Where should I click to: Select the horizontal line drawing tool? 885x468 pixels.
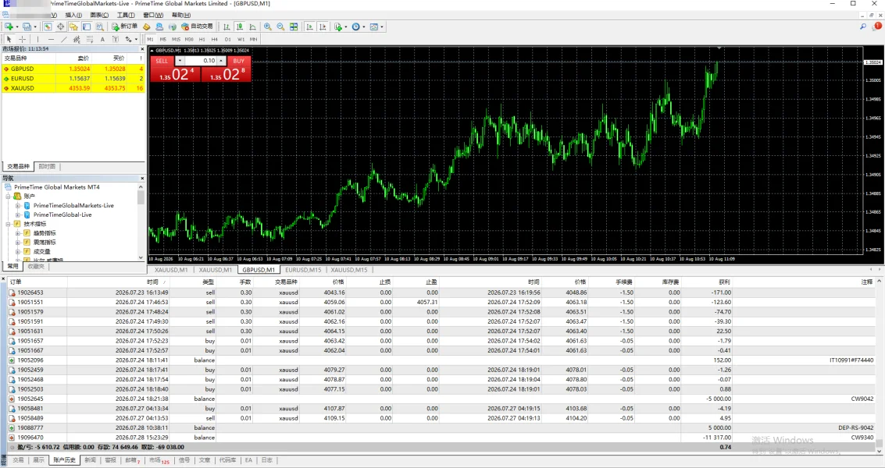pos(51,39)
